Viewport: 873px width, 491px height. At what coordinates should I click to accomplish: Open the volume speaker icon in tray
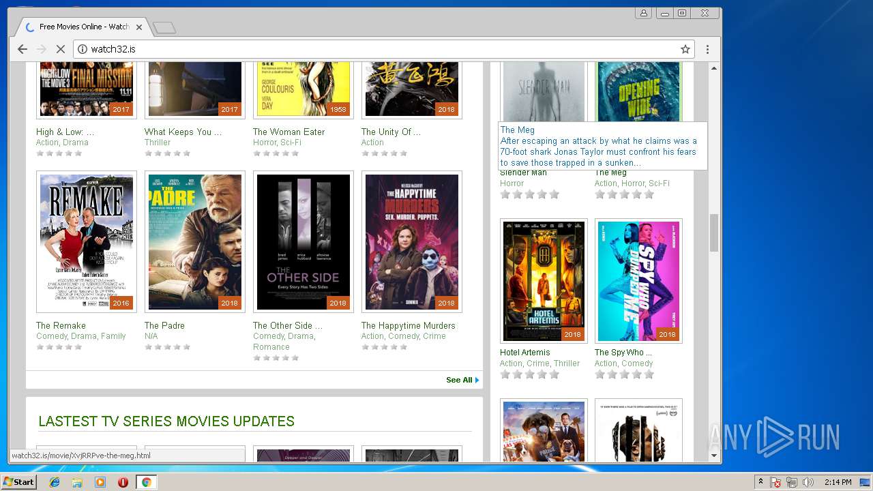tap(808, 482)
